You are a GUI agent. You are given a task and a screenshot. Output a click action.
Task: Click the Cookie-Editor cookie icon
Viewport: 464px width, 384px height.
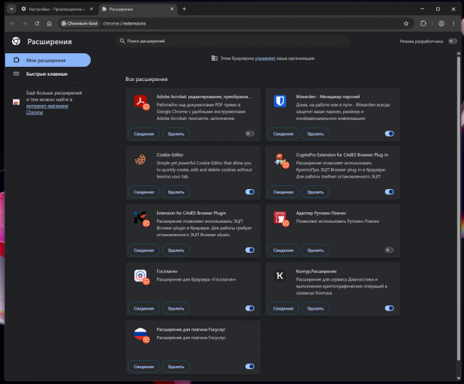tap(140, 159)
